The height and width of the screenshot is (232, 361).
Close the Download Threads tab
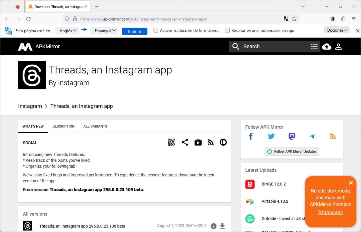pyautogui.click(x=86, y=7)
